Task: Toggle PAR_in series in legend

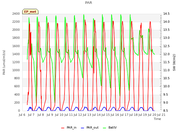Action: pyautogui.click(x=69, y=128)
